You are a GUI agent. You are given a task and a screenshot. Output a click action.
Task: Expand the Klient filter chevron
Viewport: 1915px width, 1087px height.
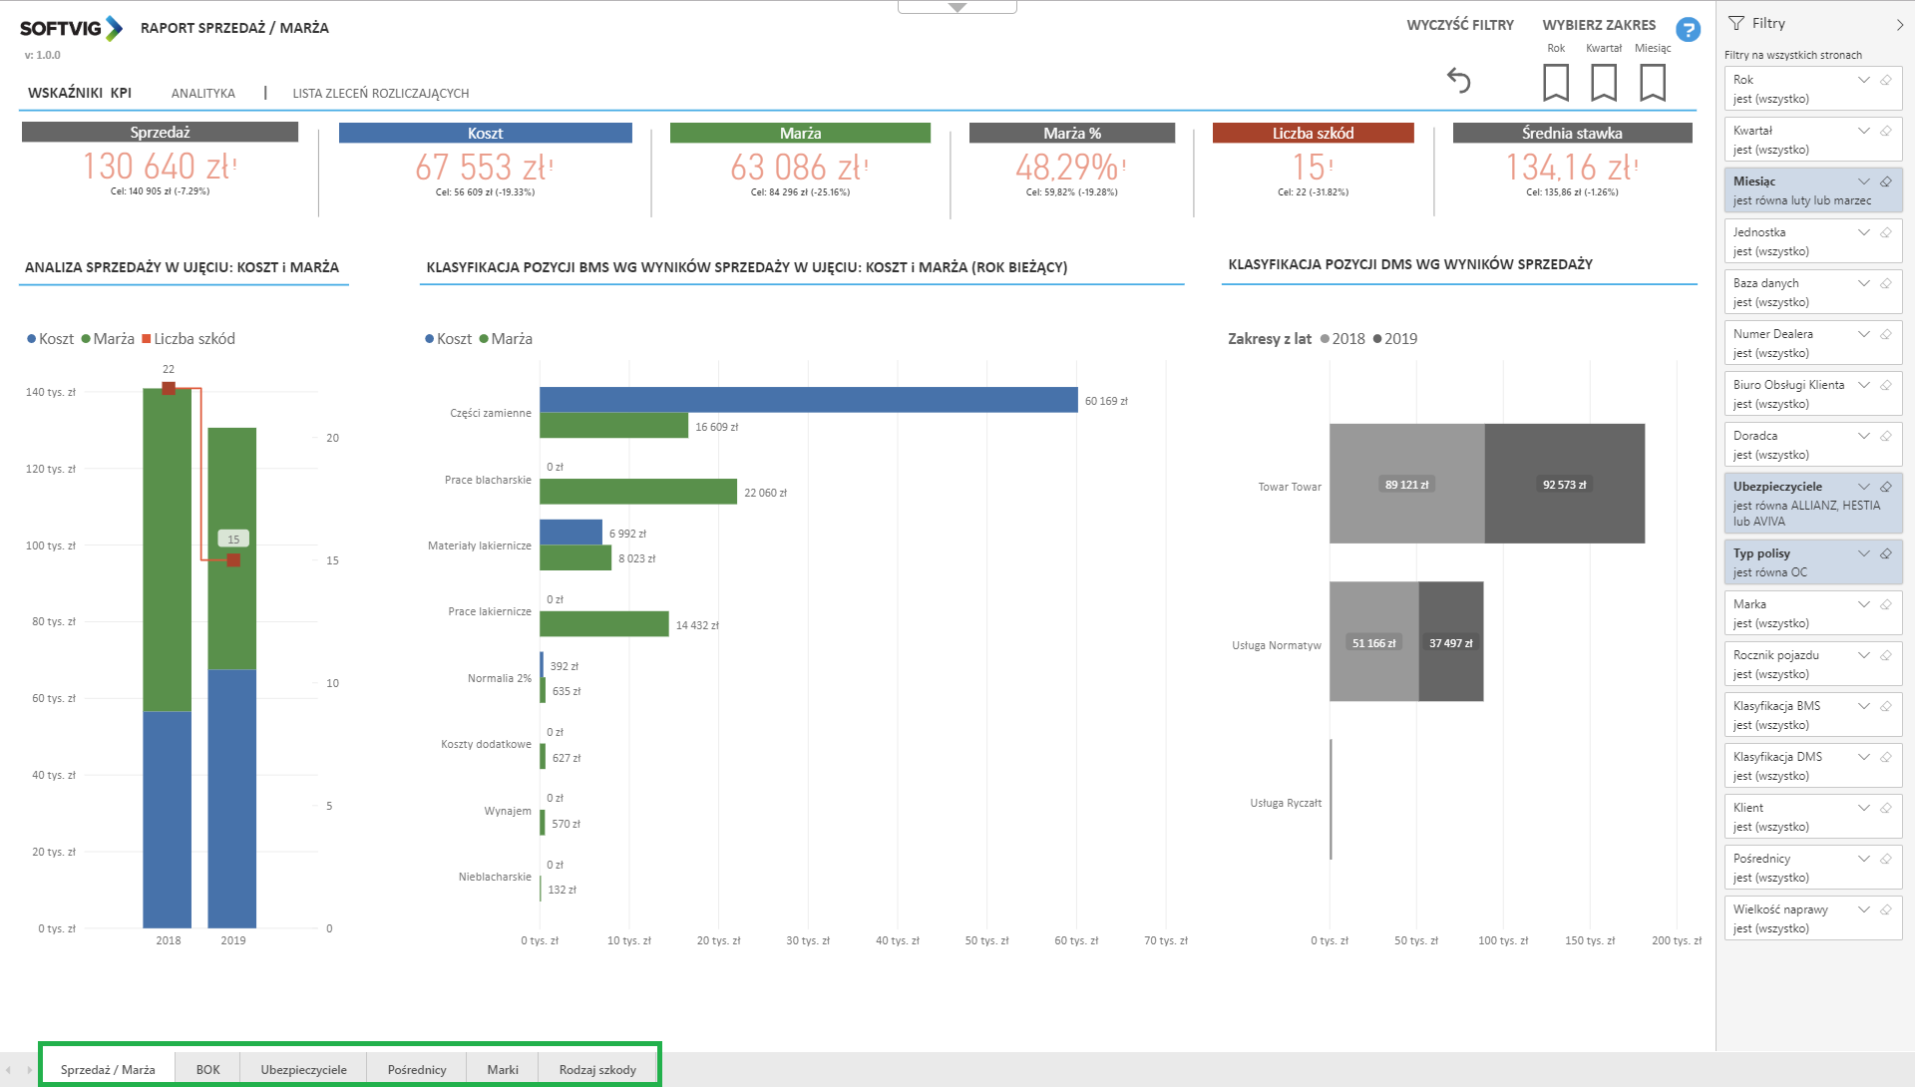[1863, 808]
